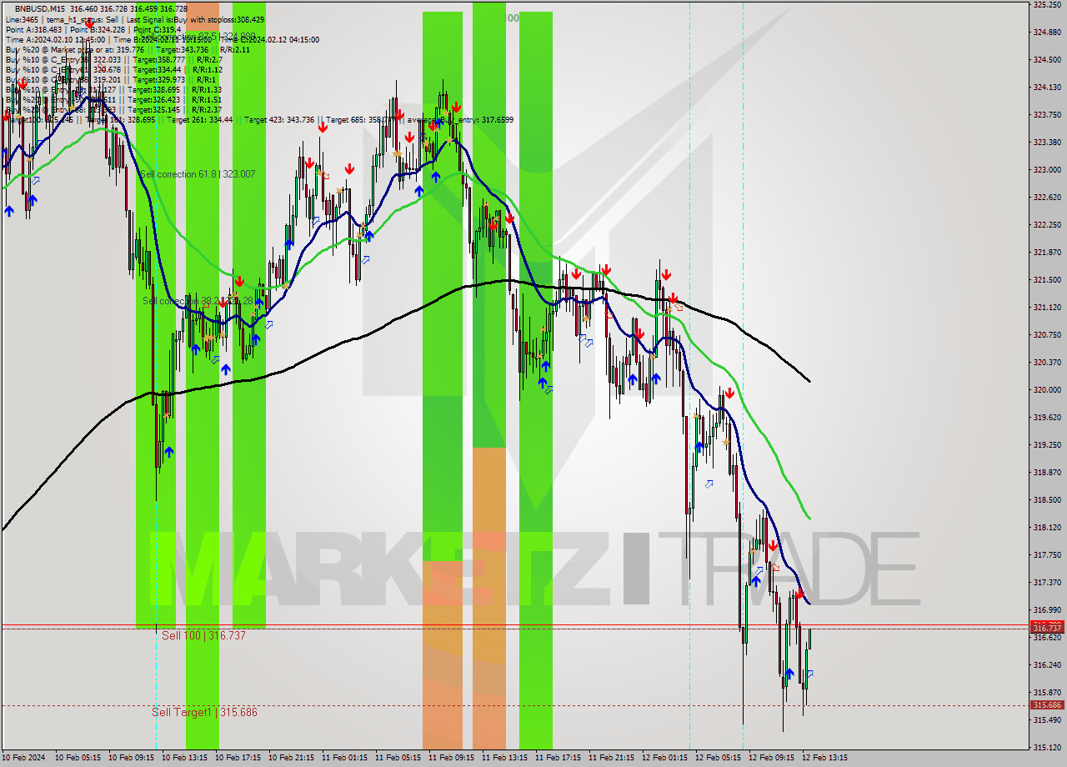The image size is (1067, 767).
Task: Click 323.750 on the price axis
Action: click(x=1047, y=115)
